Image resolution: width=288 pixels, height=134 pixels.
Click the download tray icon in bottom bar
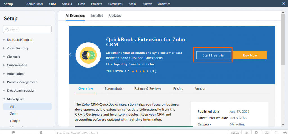267,133
